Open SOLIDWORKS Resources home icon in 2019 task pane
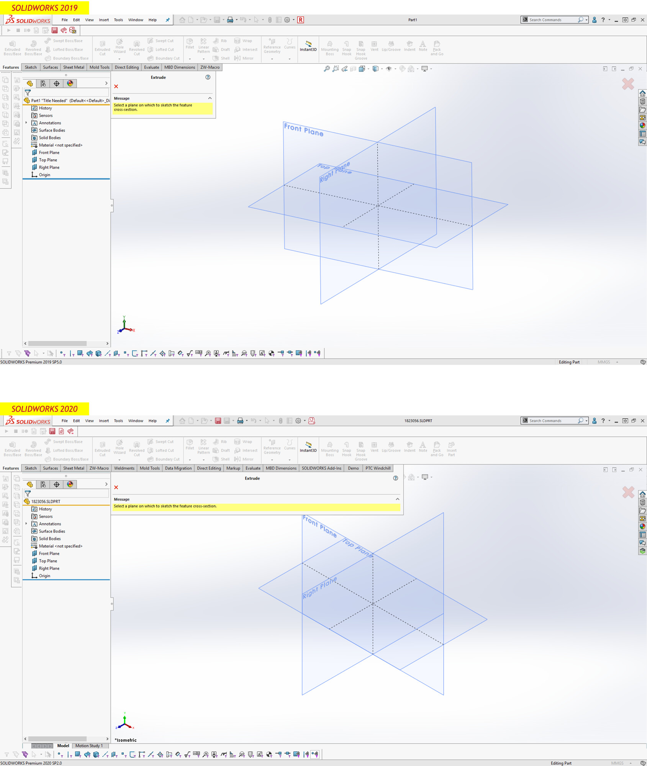 click(642, 93)
